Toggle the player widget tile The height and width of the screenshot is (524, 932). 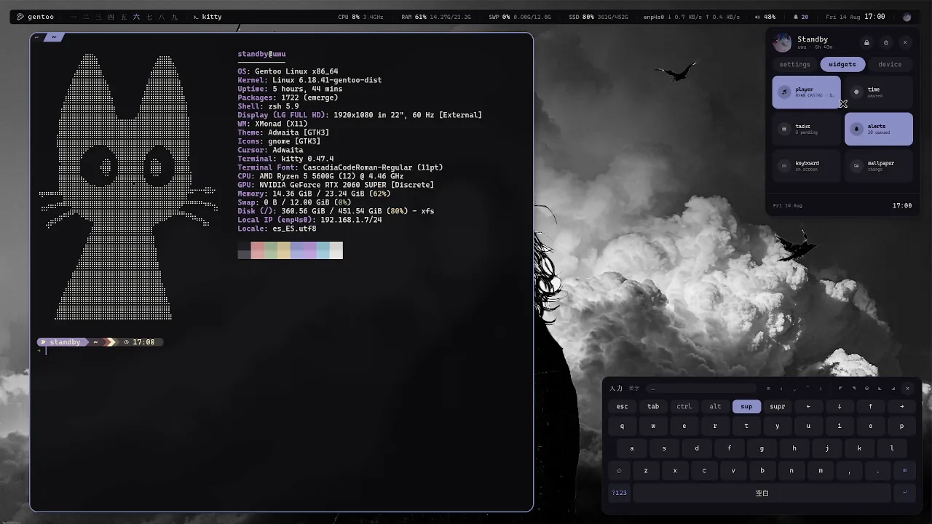tap(806, 92)
